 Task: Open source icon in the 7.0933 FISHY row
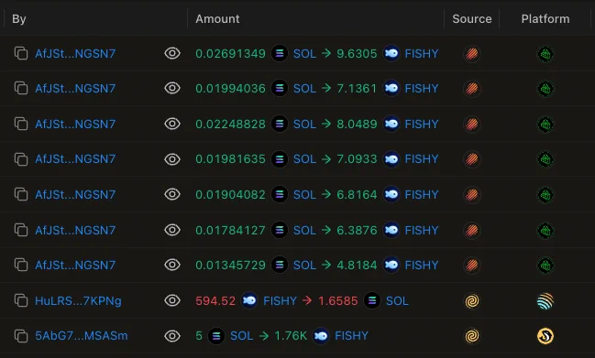pos(471,159)
